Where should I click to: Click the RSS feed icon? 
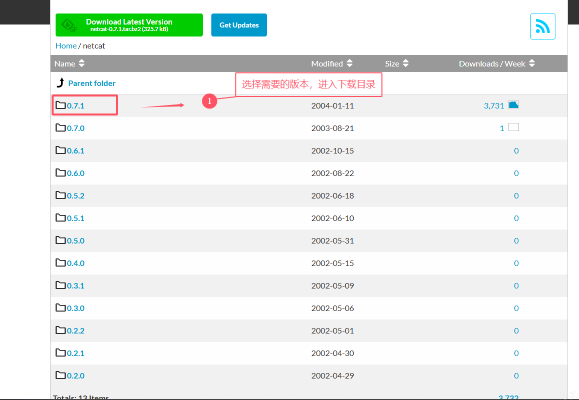coord(542,26)
